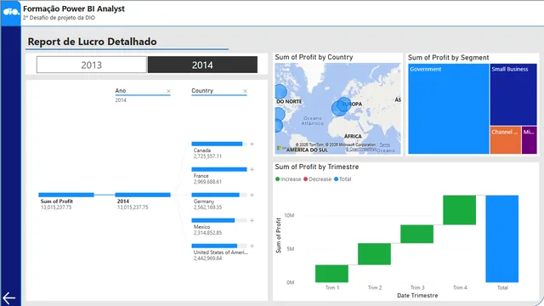544x306 pixels.
Task: Click the Increase legend item
Action: [x=288, y=179]
